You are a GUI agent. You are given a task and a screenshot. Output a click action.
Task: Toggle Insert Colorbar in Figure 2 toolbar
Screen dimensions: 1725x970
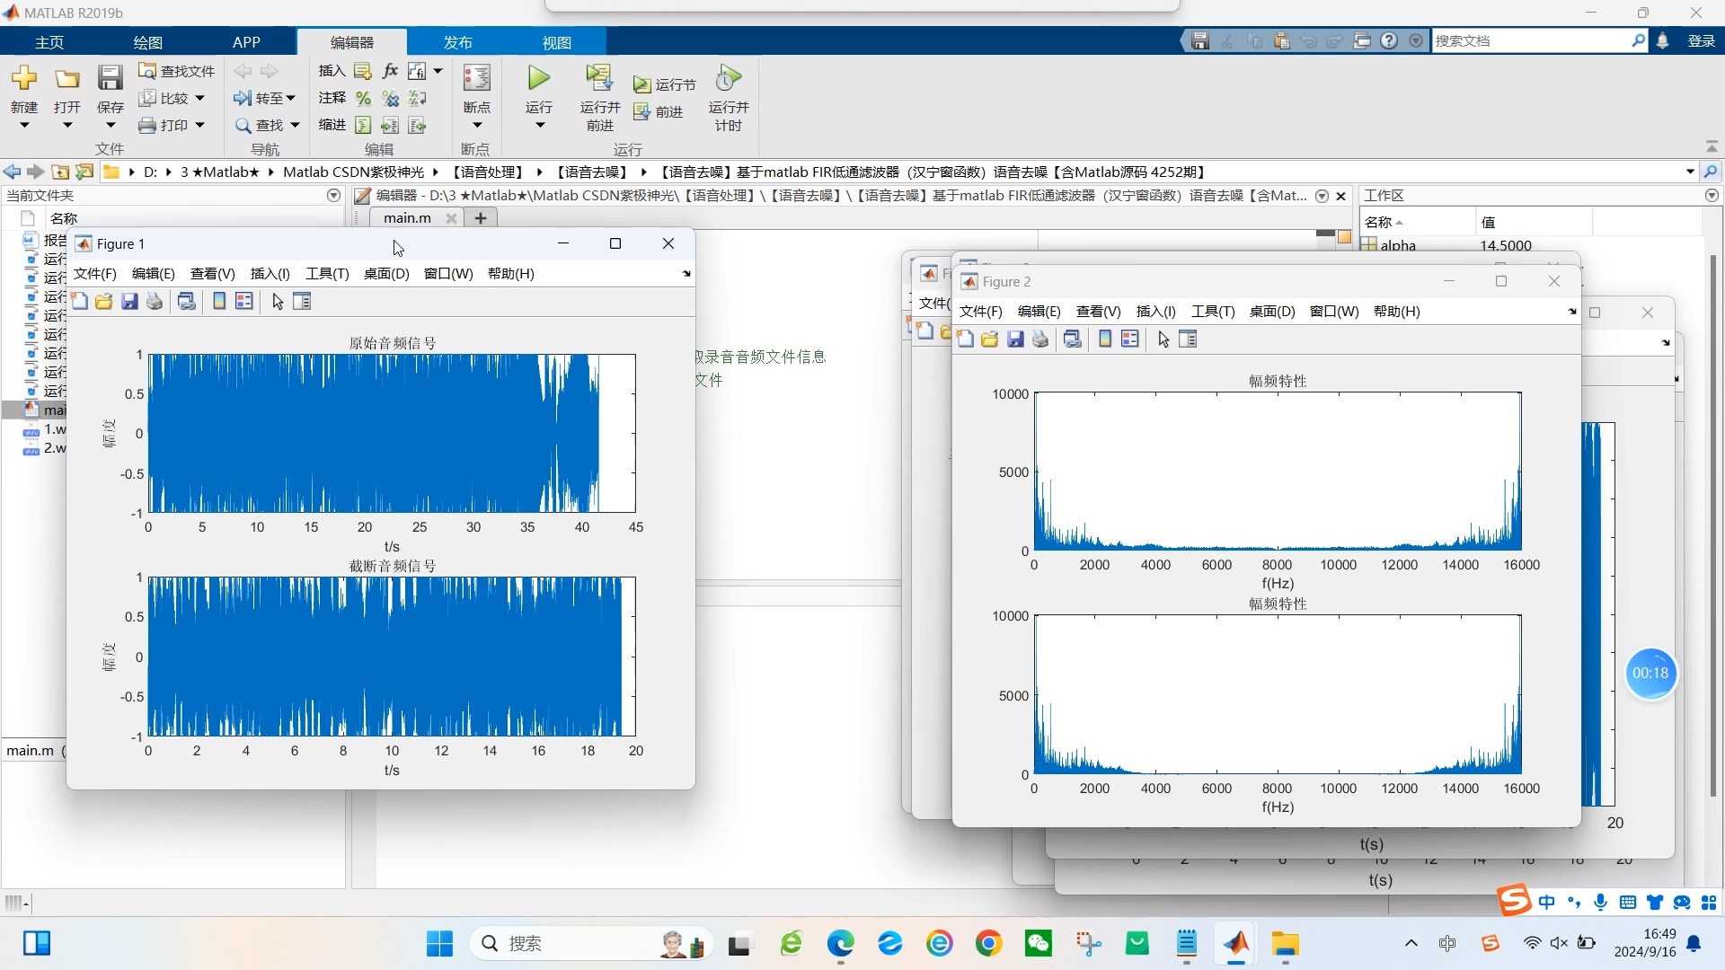click(1105, 339)
